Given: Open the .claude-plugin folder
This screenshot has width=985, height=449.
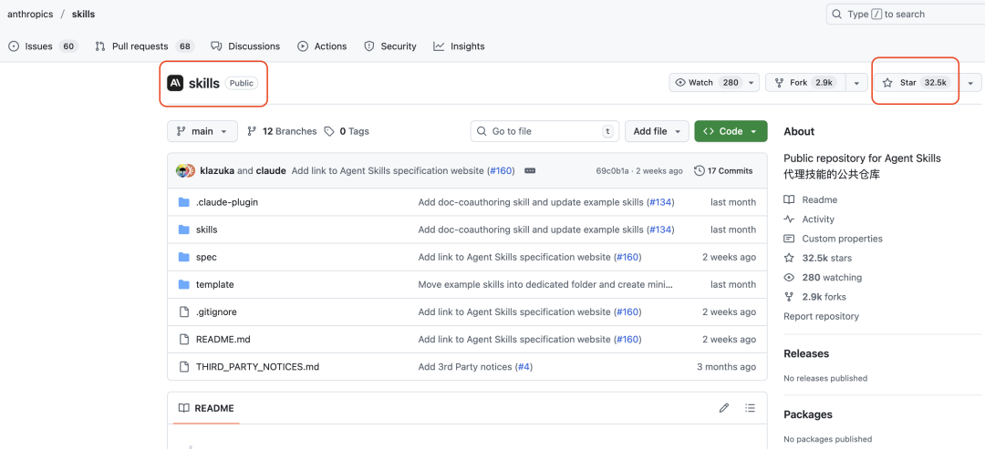Looking at the screenshot, I should click(x=227, y=202).
